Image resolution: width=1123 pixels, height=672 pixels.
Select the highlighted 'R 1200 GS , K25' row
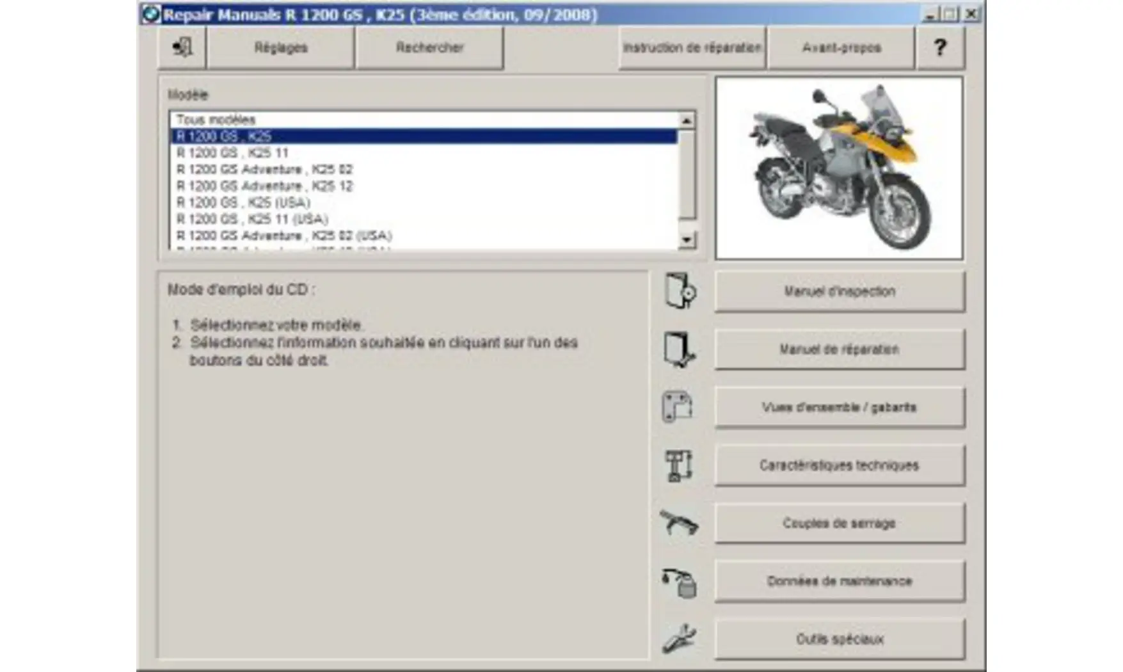pos(424,136)
